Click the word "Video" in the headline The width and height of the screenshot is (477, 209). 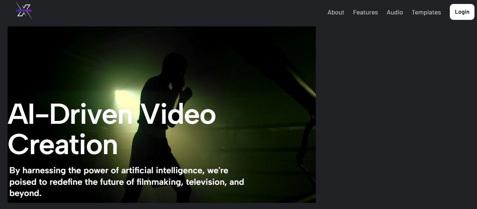coord(178,114)
